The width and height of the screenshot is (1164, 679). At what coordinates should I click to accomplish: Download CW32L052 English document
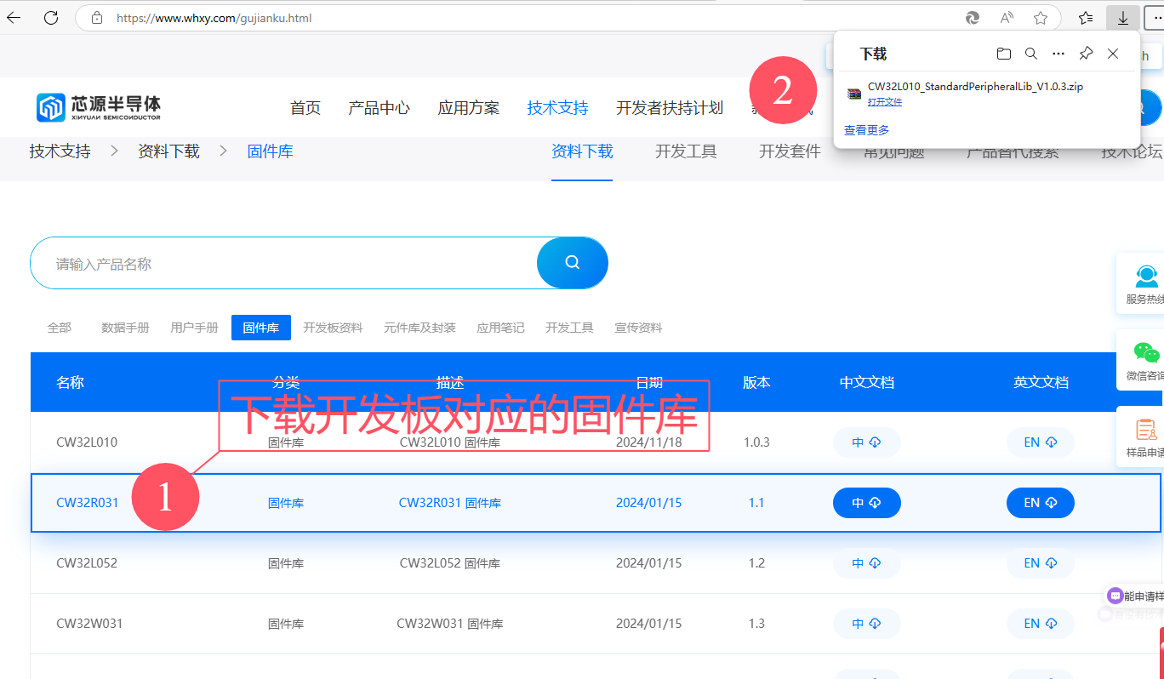coord(1040,563)
